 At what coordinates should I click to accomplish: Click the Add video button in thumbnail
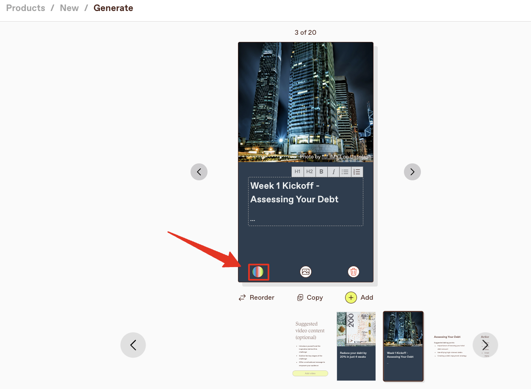tap(310, 373)
